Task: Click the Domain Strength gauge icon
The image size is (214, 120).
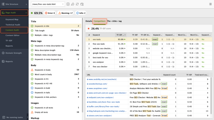Action: pos(3,53)
